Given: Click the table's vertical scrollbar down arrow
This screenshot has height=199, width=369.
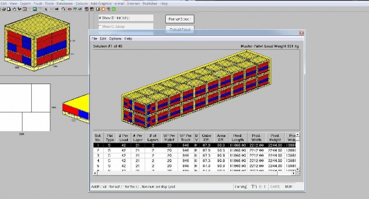Looking at the screenshot, I should 298,169.
